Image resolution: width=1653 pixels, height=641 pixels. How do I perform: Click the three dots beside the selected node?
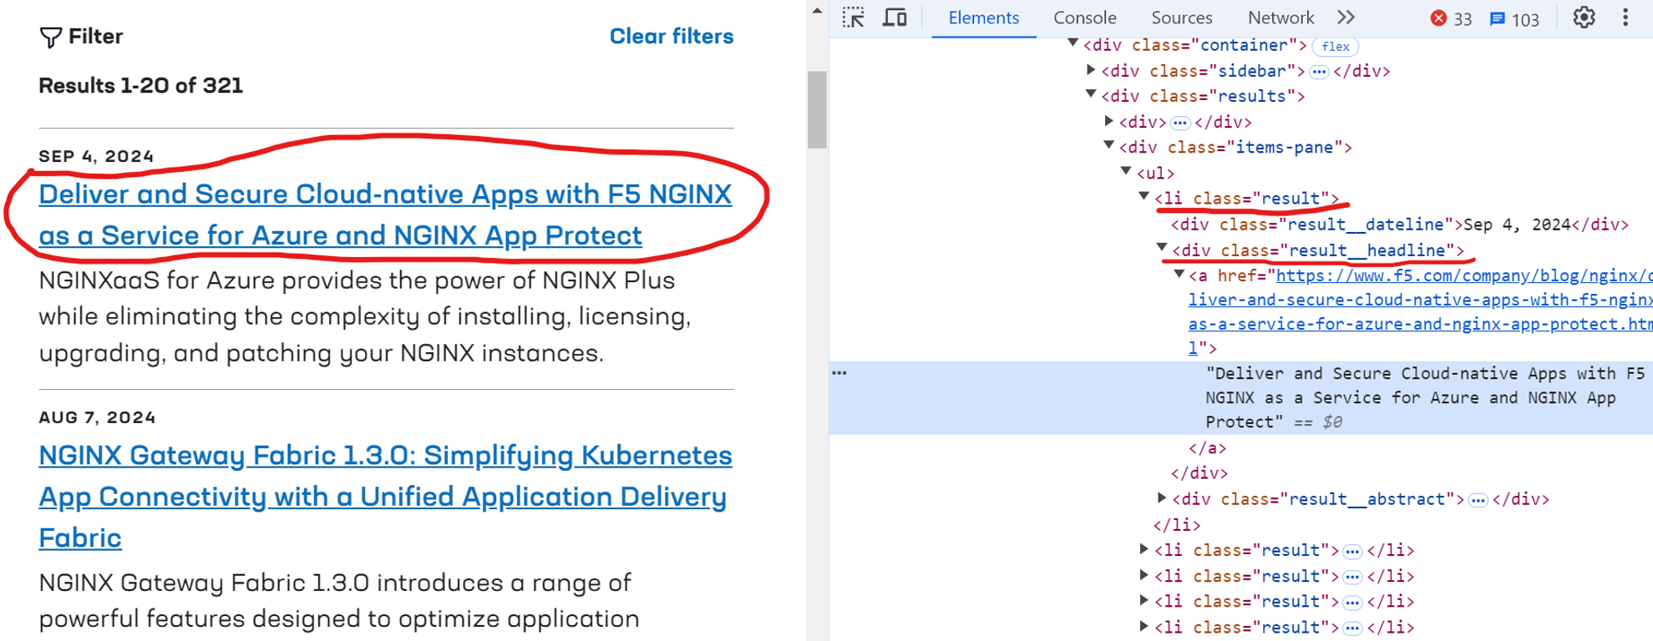839,373
